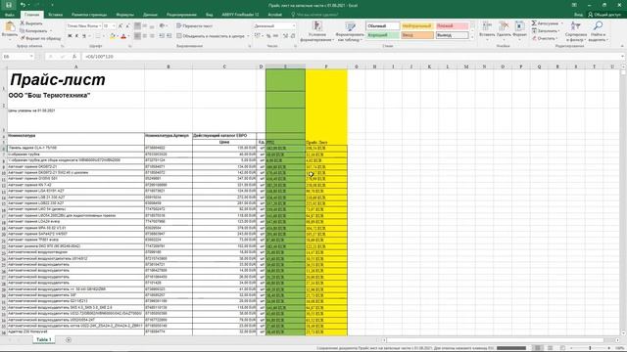This screenshot has width=627, height=352.
Task: Click the vertical scrollbar down arrow
Action: point(623,333)
